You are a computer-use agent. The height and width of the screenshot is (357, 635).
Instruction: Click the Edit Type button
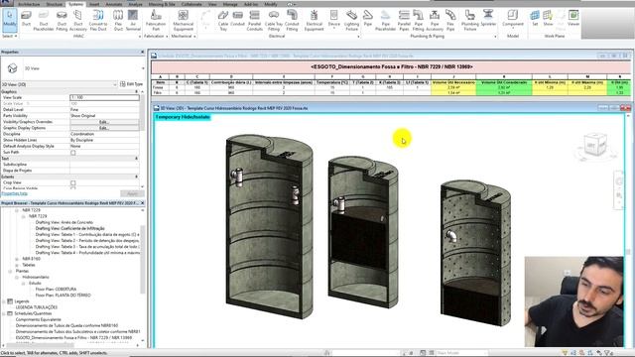pos(132,84)
